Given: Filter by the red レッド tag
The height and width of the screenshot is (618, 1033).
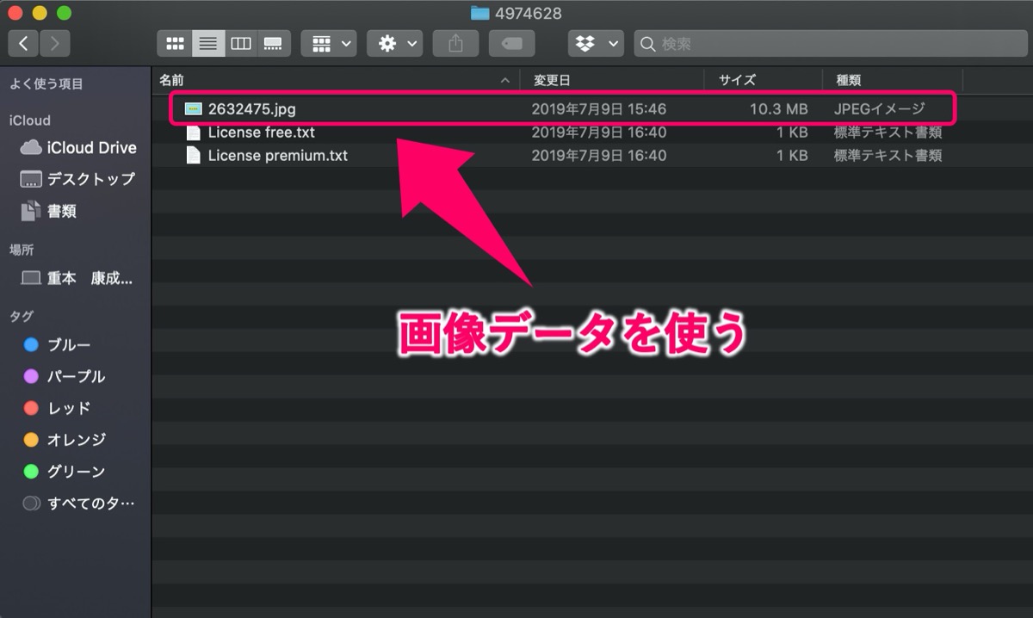Looking at the screenshot, I should click(x=57, y=408).
